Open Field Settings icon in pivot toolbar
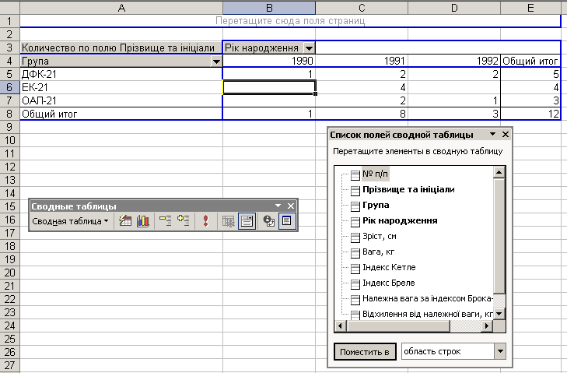 [x=268, y=220]
